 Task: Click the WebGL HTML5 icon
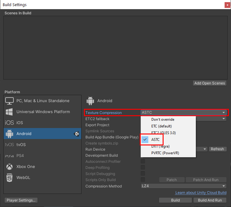[x=9, y=177]
